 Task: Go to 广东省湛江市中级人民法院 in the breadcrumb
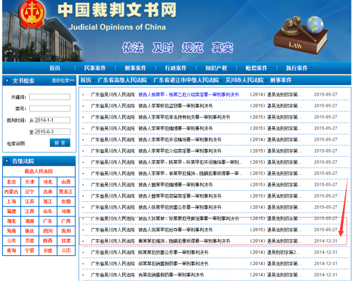[x=186, y=80]
